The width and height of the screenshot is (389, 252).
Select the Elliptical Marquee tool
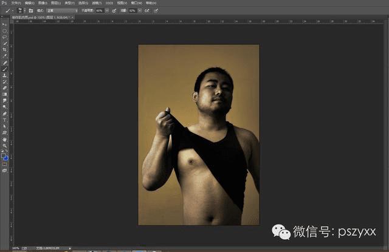[x=4, y=31]
